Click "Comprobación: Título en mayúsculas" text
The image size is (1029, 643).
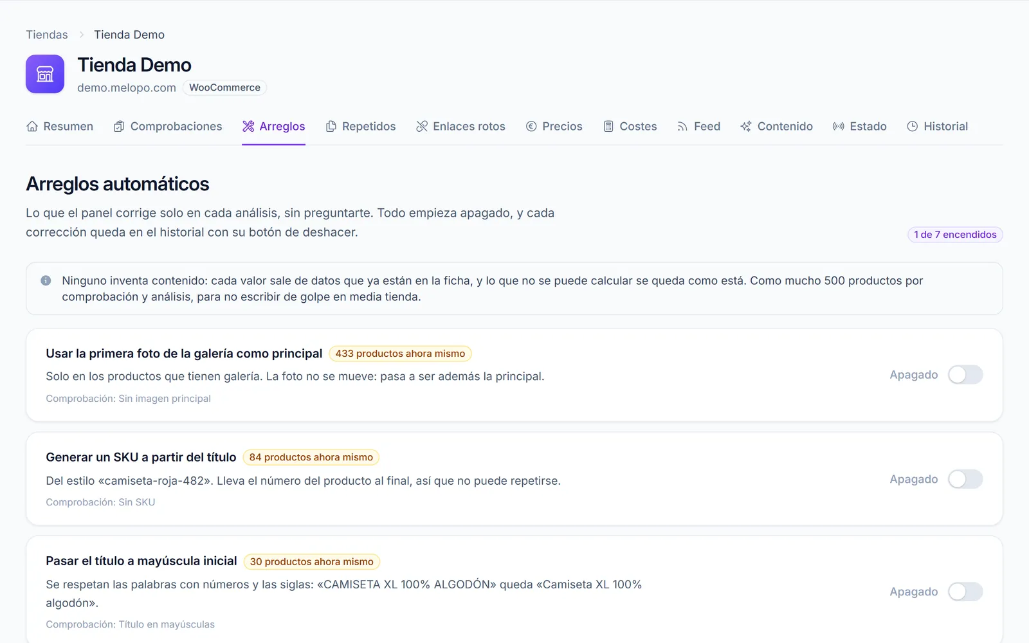coord(131,624)
